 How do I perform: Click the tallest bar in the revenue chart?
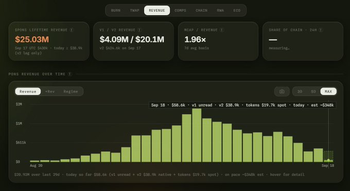tap(197, 135)
